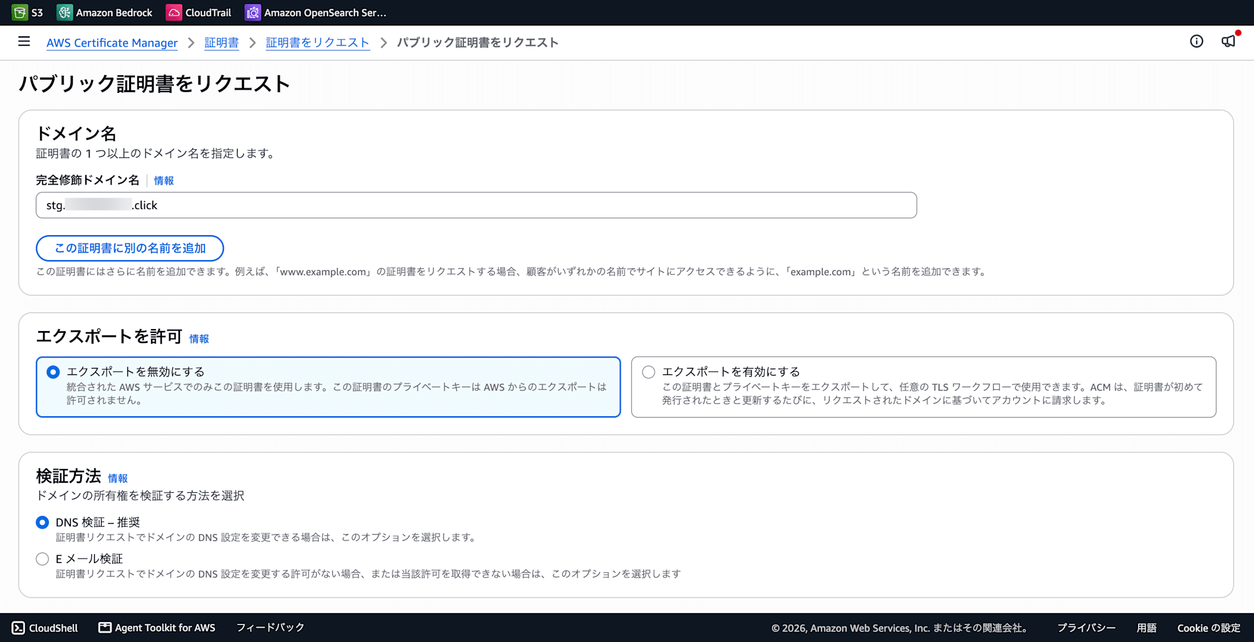
Task: Open the S3 service shortcut icon
Action: click(x=19, y=13)
